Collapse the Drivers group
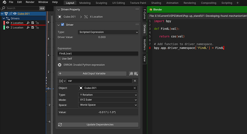The height and width of the screenshot is (134, 247). [x=4, y=18]
